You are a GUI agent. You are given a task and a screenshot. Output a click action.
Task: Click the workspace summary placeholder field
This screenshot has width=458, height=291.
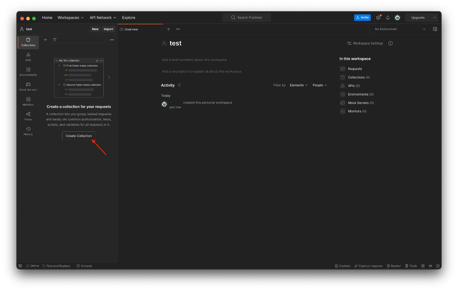[195, 60]
